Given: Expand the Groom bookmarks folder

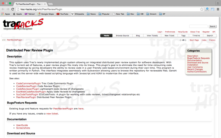Looking at the screenshot, I should (x=151, y=14).
